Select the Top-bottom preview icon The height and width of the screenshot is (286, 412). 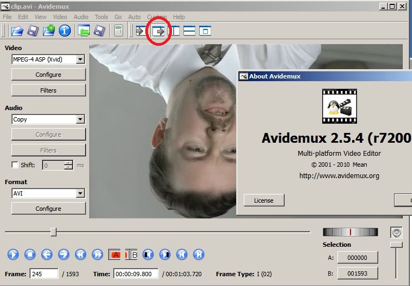point(189,31)
